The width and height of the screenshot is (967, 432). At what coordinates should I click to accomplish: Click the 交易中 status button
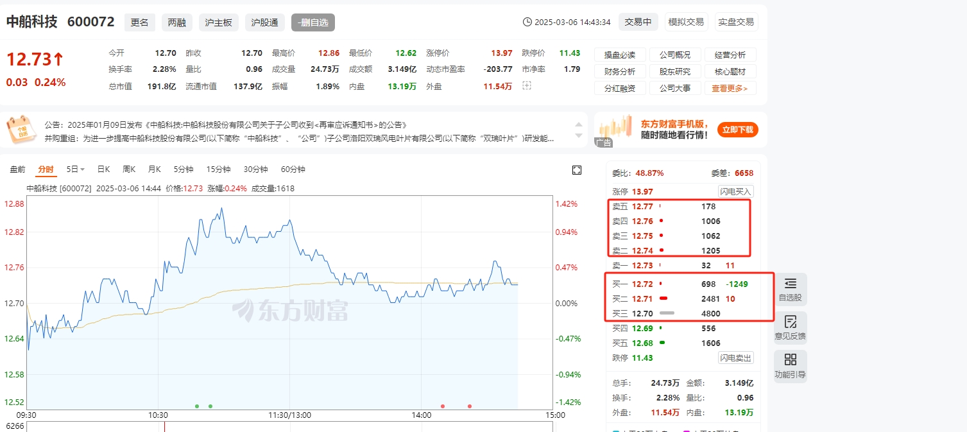coord(638,22)
